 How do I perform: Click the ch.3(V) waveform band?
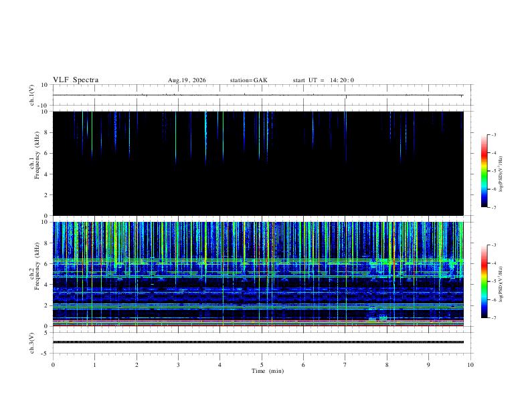[258, 342]
